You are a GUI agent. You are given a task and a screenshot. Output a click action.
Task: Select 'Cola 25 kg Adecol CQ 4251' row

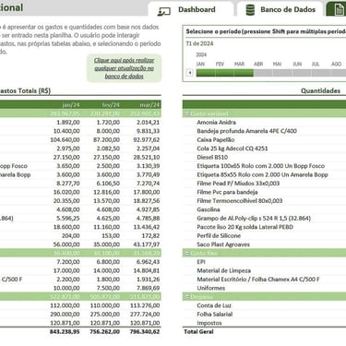point(233,149)
